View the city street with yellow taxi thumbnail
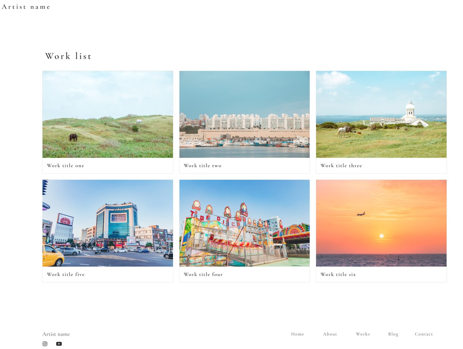Viewport: 463px width, 349px height. 108,223
